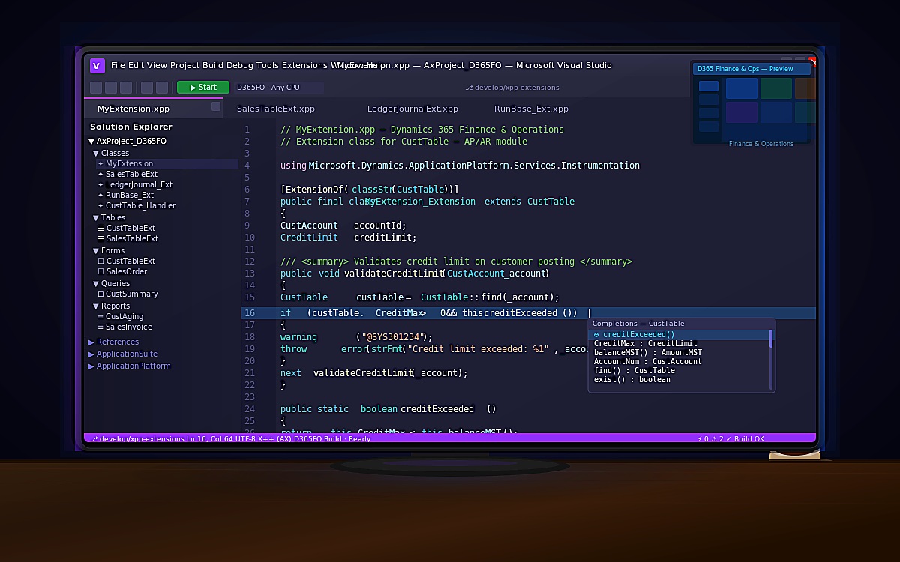This screenshot has width=900, height=562.
Task: Choose AccountNum : CustAccount completion
Action: pyautogui.click(x=648, y=361)
